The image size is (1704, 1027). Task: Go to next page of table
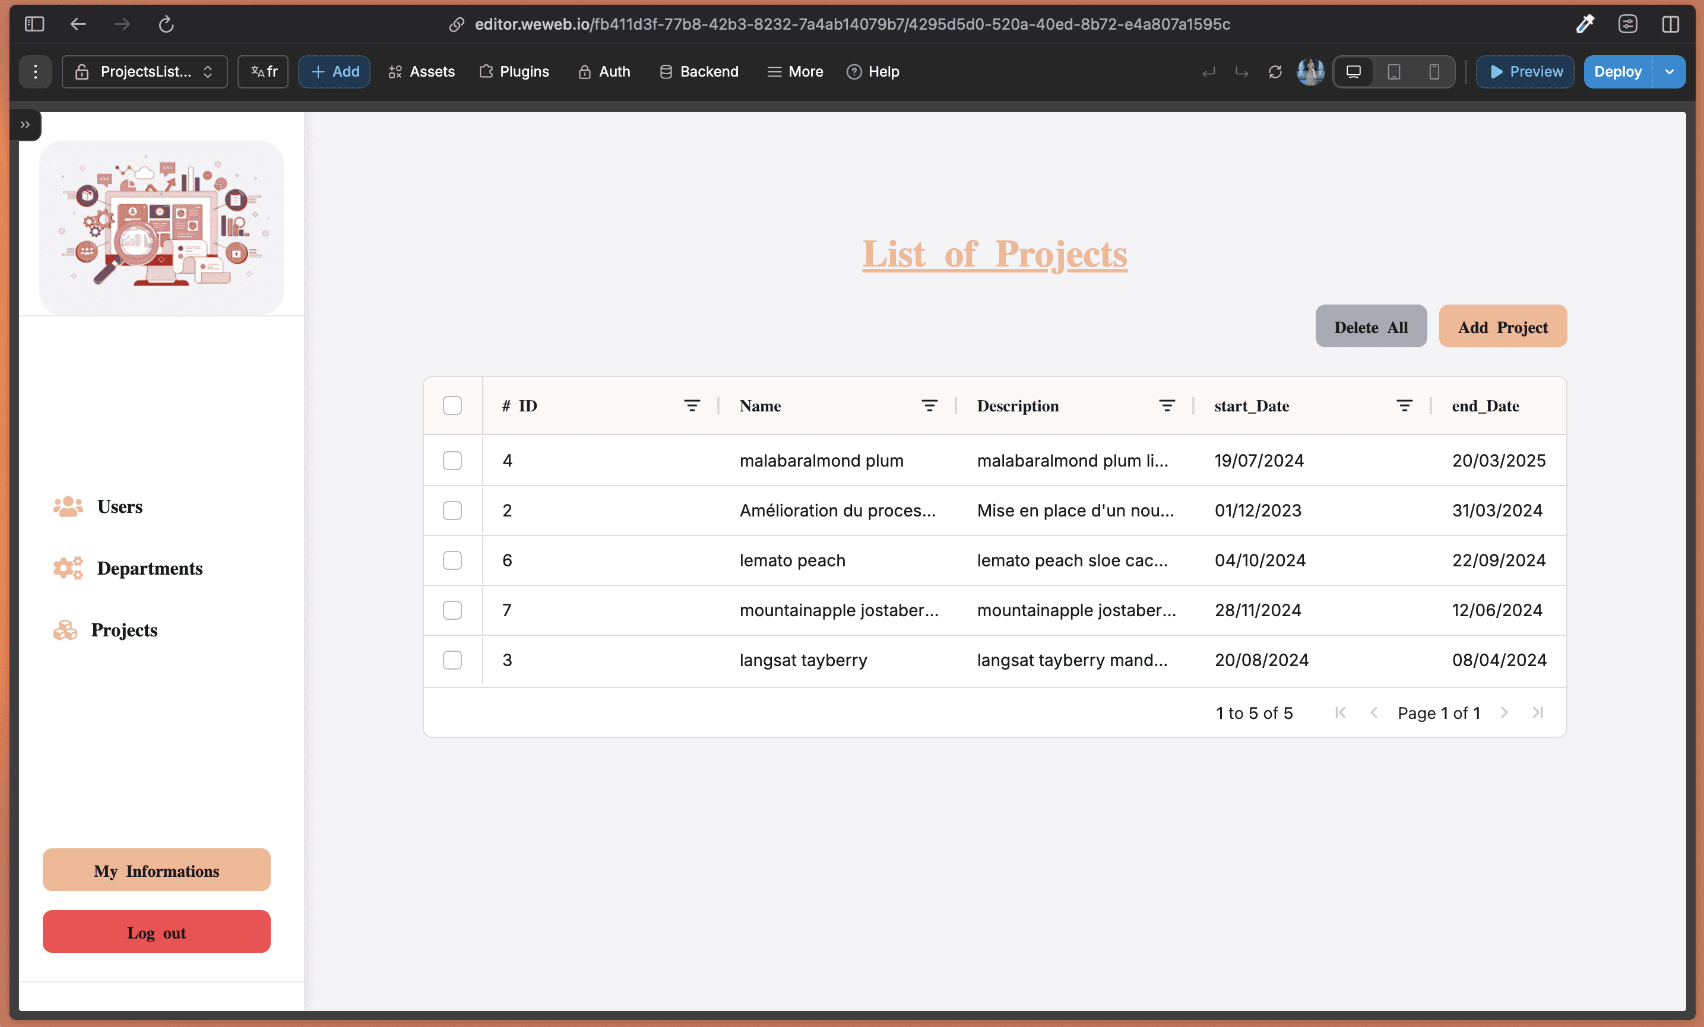click(1503, 712)
